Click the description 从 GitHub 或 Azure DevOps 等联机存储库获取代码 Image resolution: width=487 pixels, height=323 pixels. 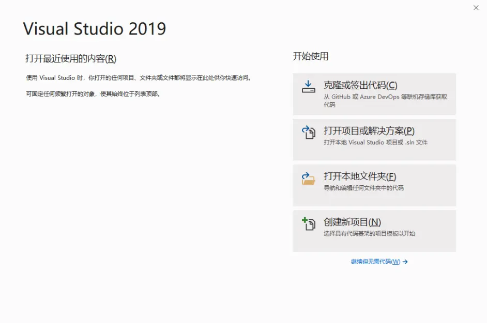pyautogui.click(x=385, y=101)
